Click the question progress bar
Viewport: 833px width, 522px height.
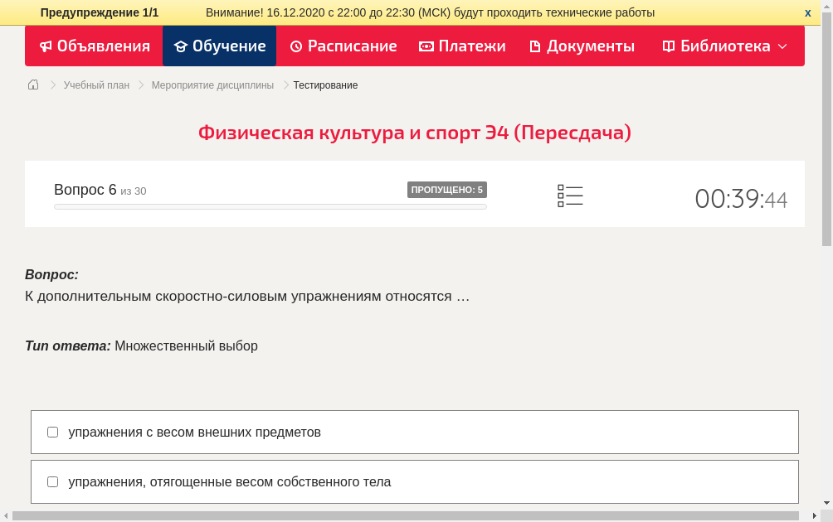point(270,206)
